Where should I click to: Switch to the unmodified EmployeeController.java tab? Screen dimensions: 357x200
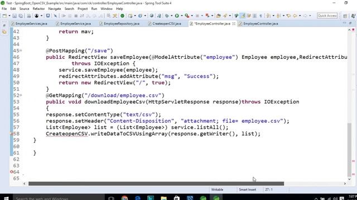click(x=258, y=23)
